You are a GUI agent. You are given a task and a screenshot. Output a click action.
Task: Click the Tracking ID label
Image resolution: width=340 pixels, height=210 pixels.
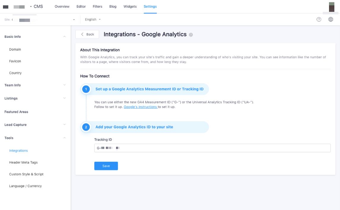[103, 140]
